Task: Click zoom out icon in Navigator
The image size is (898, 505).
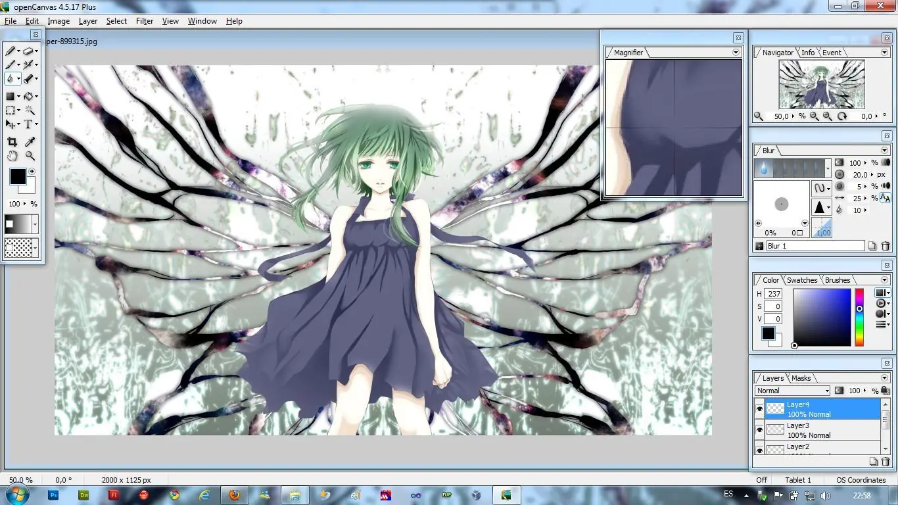Action: 815,116
